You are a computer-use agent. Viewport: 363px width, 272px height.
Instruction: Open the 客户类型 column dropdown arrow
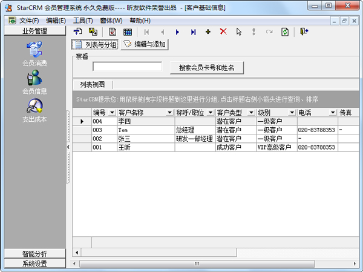pos(251,113)
